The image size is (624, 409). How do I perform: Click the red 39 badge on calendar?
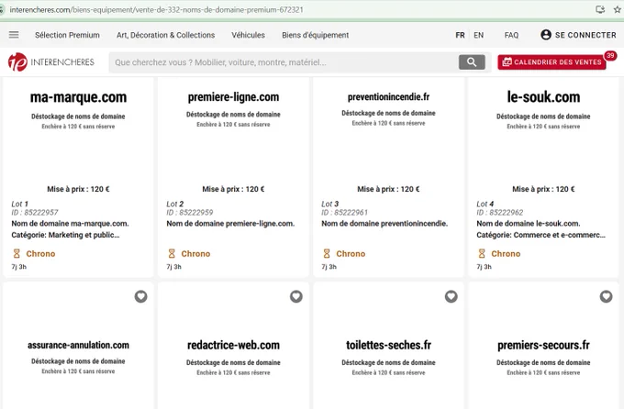tap(610, 55)
